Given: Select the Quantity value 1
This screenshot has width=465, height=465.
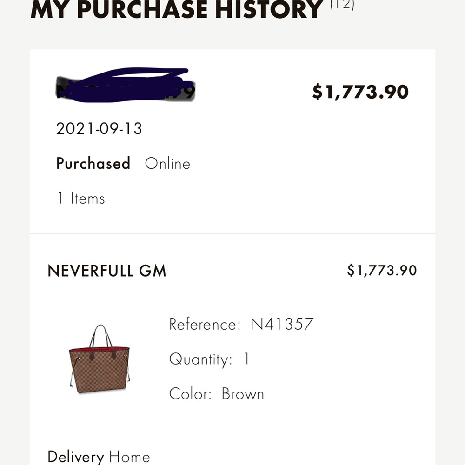Looking at the screenshot, I should [x=247, y=359].
